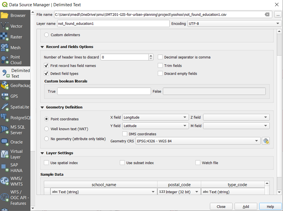Choose the GeoPackage source icon
This screenshot has width=283, height=211.
[5, 86]
